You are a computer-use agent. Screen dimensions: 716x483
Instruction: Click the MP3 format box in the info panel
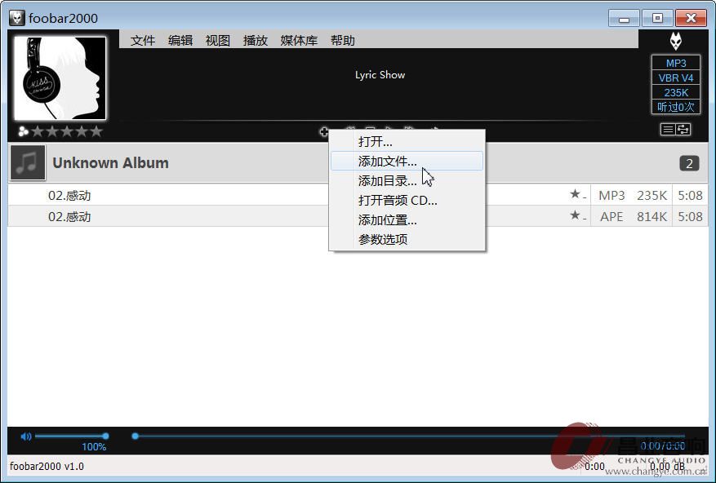tap(676, 63)
